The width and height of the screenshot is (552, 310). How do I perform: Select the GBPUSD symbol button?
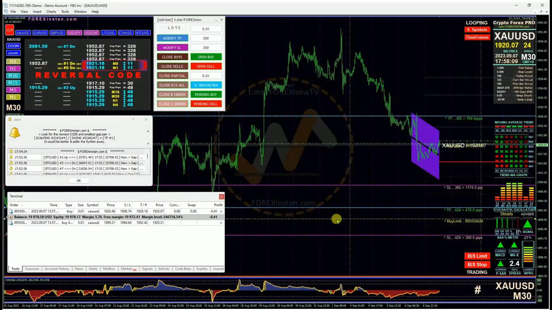[x=57, y=33]
